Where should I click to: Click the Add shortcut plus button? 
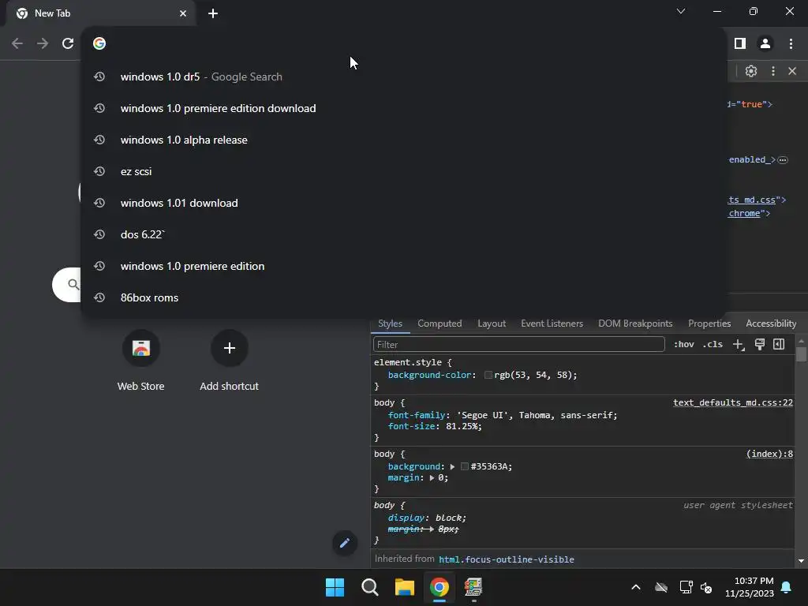click(x=230, y=348)
